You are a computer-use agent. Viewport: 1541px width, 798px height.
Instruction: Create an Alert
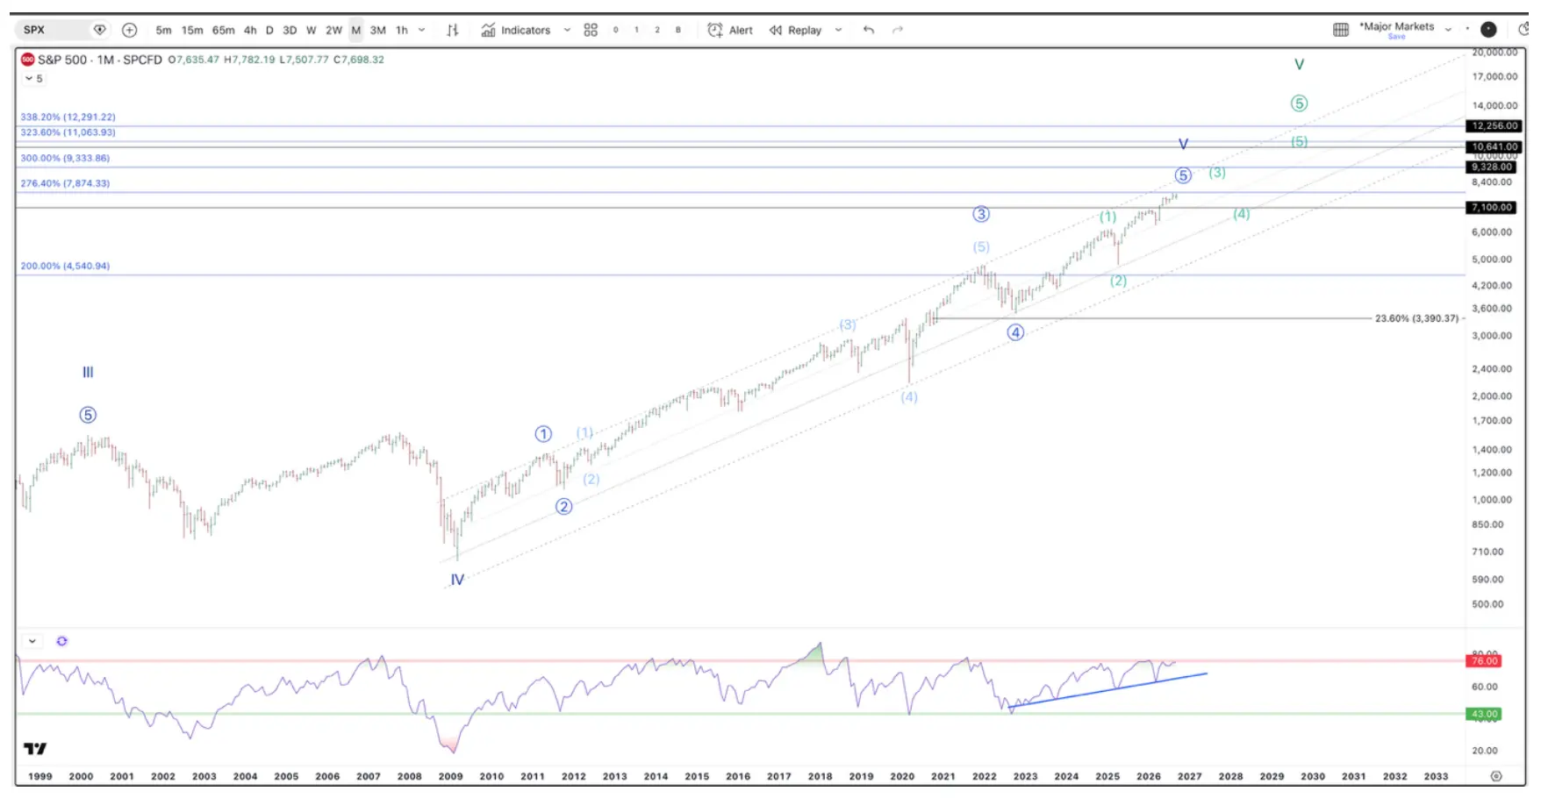[730, 30]
